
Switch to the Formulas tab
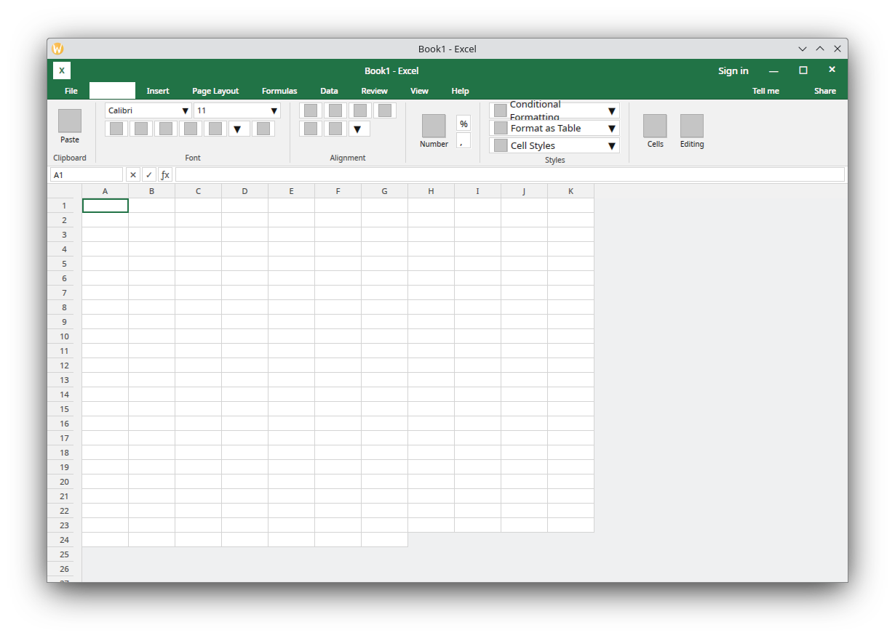279,91
